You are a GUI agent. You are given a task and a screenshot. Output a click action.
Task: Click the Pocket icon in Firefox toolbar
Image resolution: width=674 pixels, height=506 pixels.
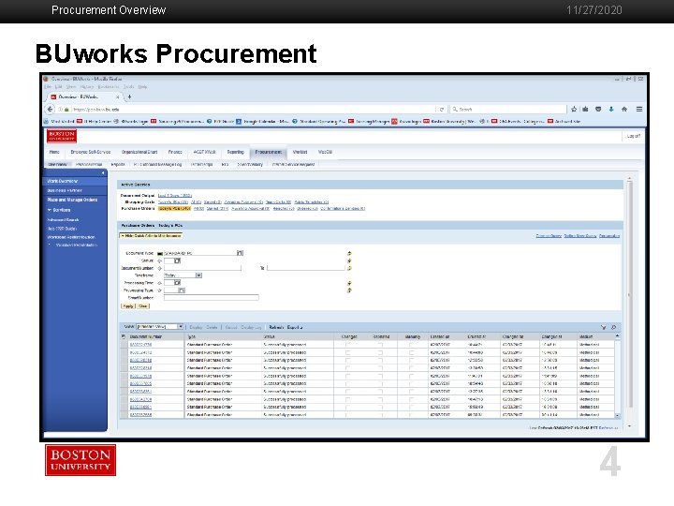click(598, 110)
